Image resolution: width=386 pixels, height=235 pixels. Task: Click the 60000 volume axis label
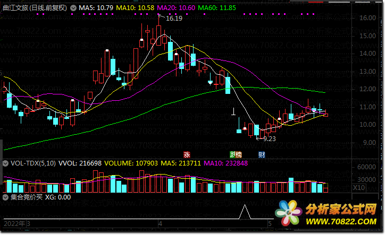366,167
